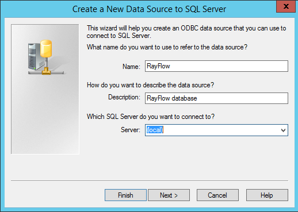Click the "Server:" label
Screen dimensions: 298x212
pyautogui.click(x=131, y=130)
